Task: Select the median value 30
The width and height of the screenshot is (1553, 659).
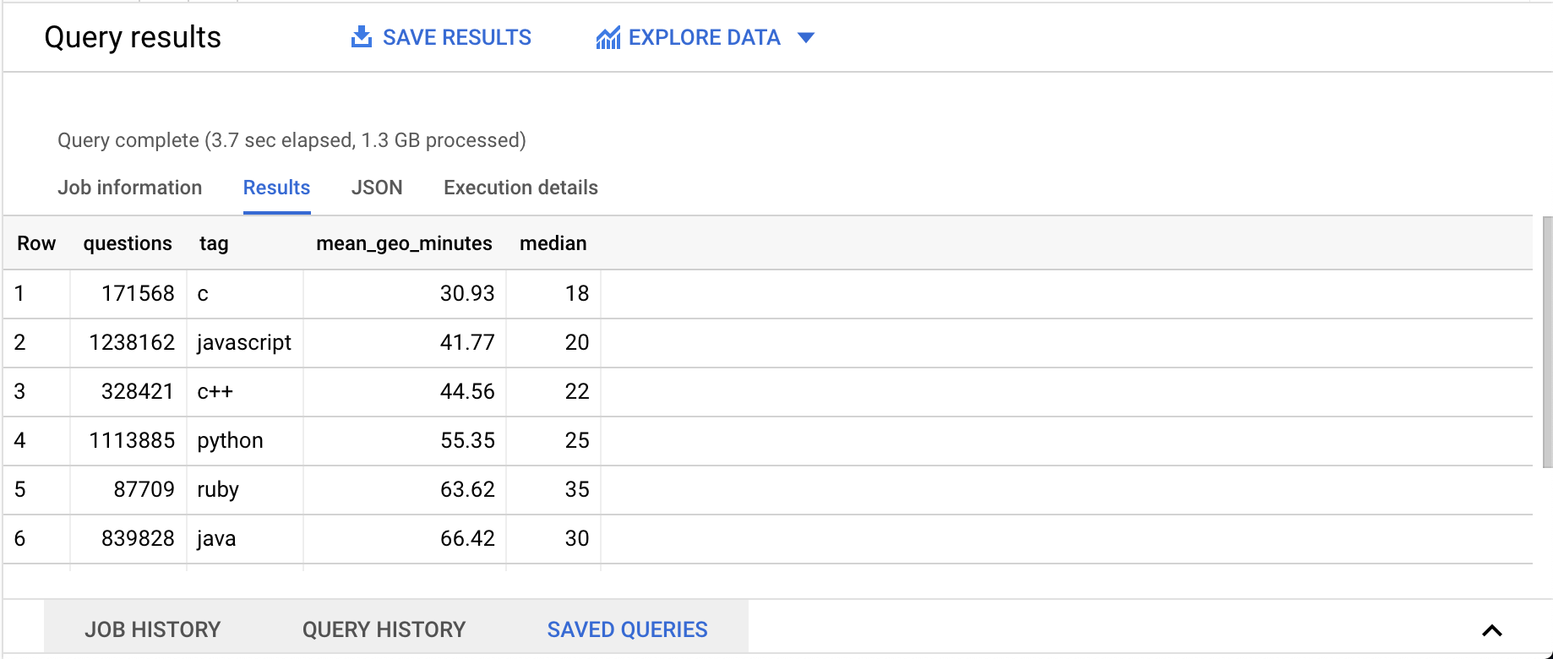Action: 553,539
